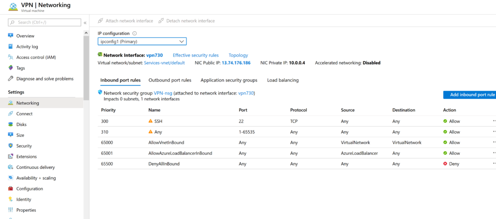496x219 pixels.
Task: Click Attach network interface button
Action: (125, 21)
